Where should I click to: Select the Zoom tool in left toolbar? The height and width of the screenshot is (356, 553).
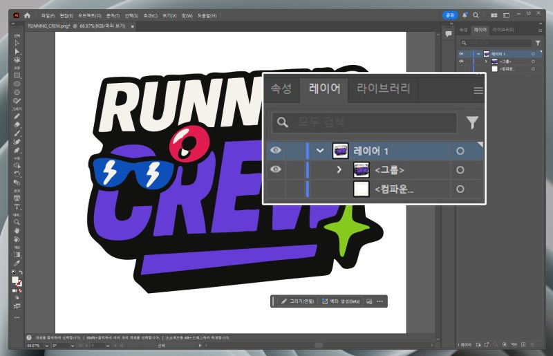(17, 222)
